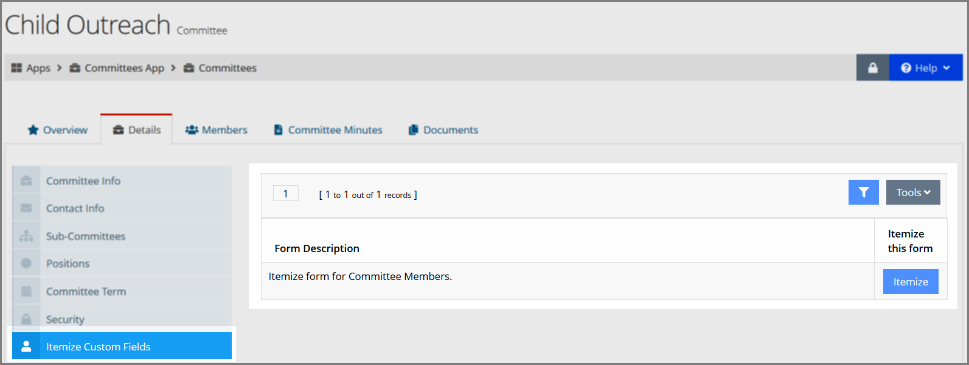Click the lock icon button
This screenshot has width=969, height=365.
[x=872, y=67]
